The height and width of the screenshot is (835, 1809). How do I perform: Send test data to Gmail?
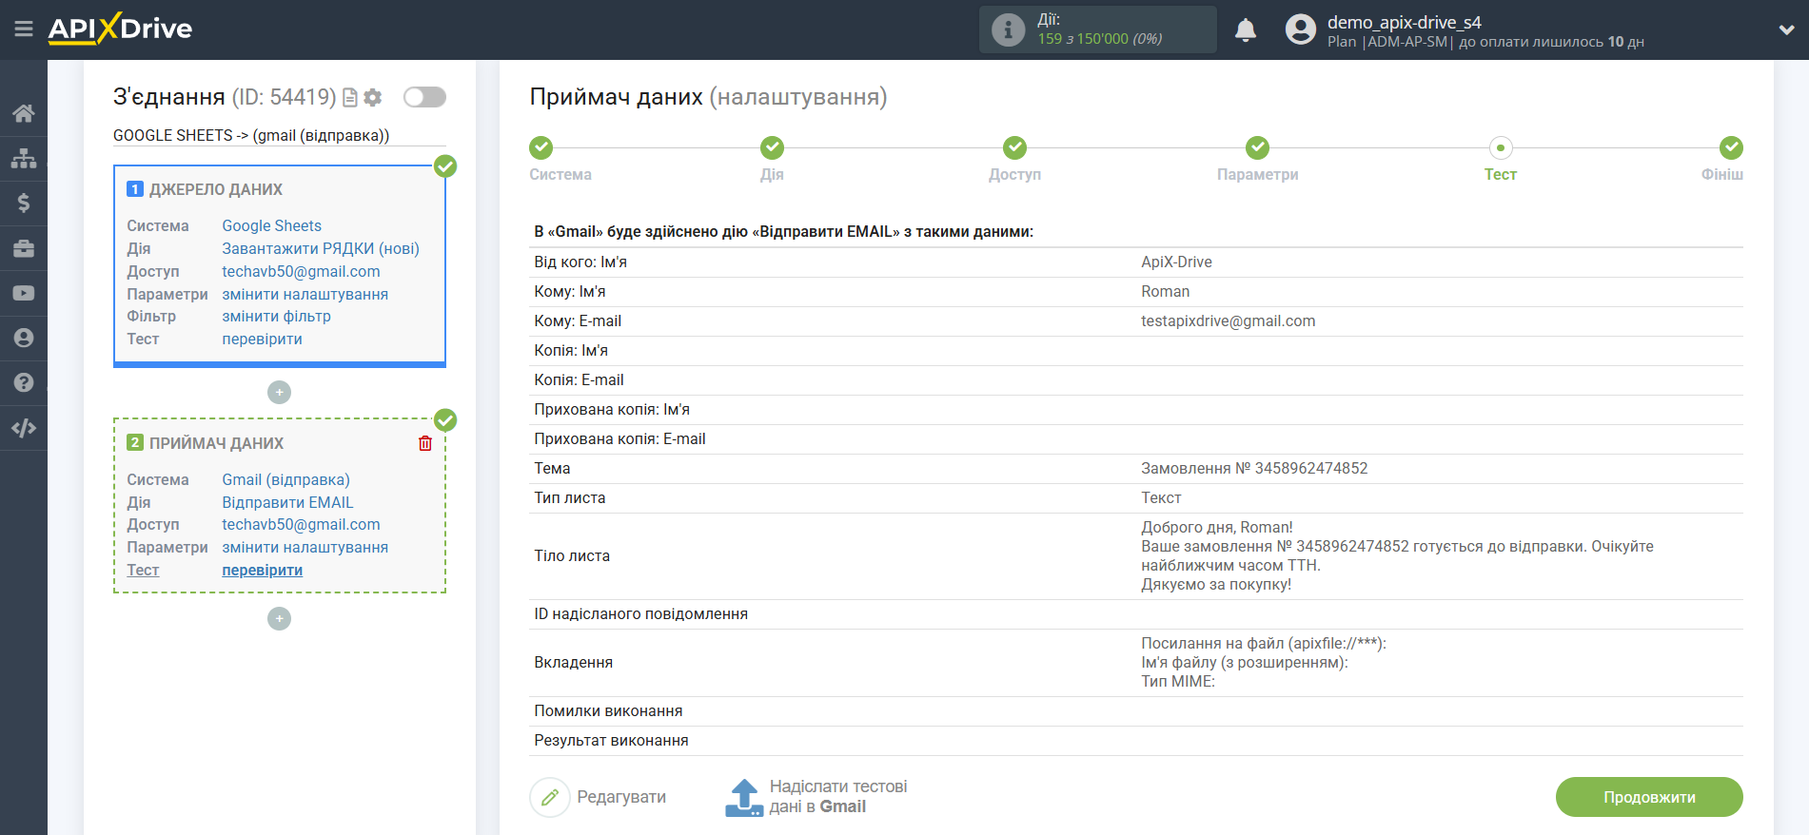[x=816, y=797]
